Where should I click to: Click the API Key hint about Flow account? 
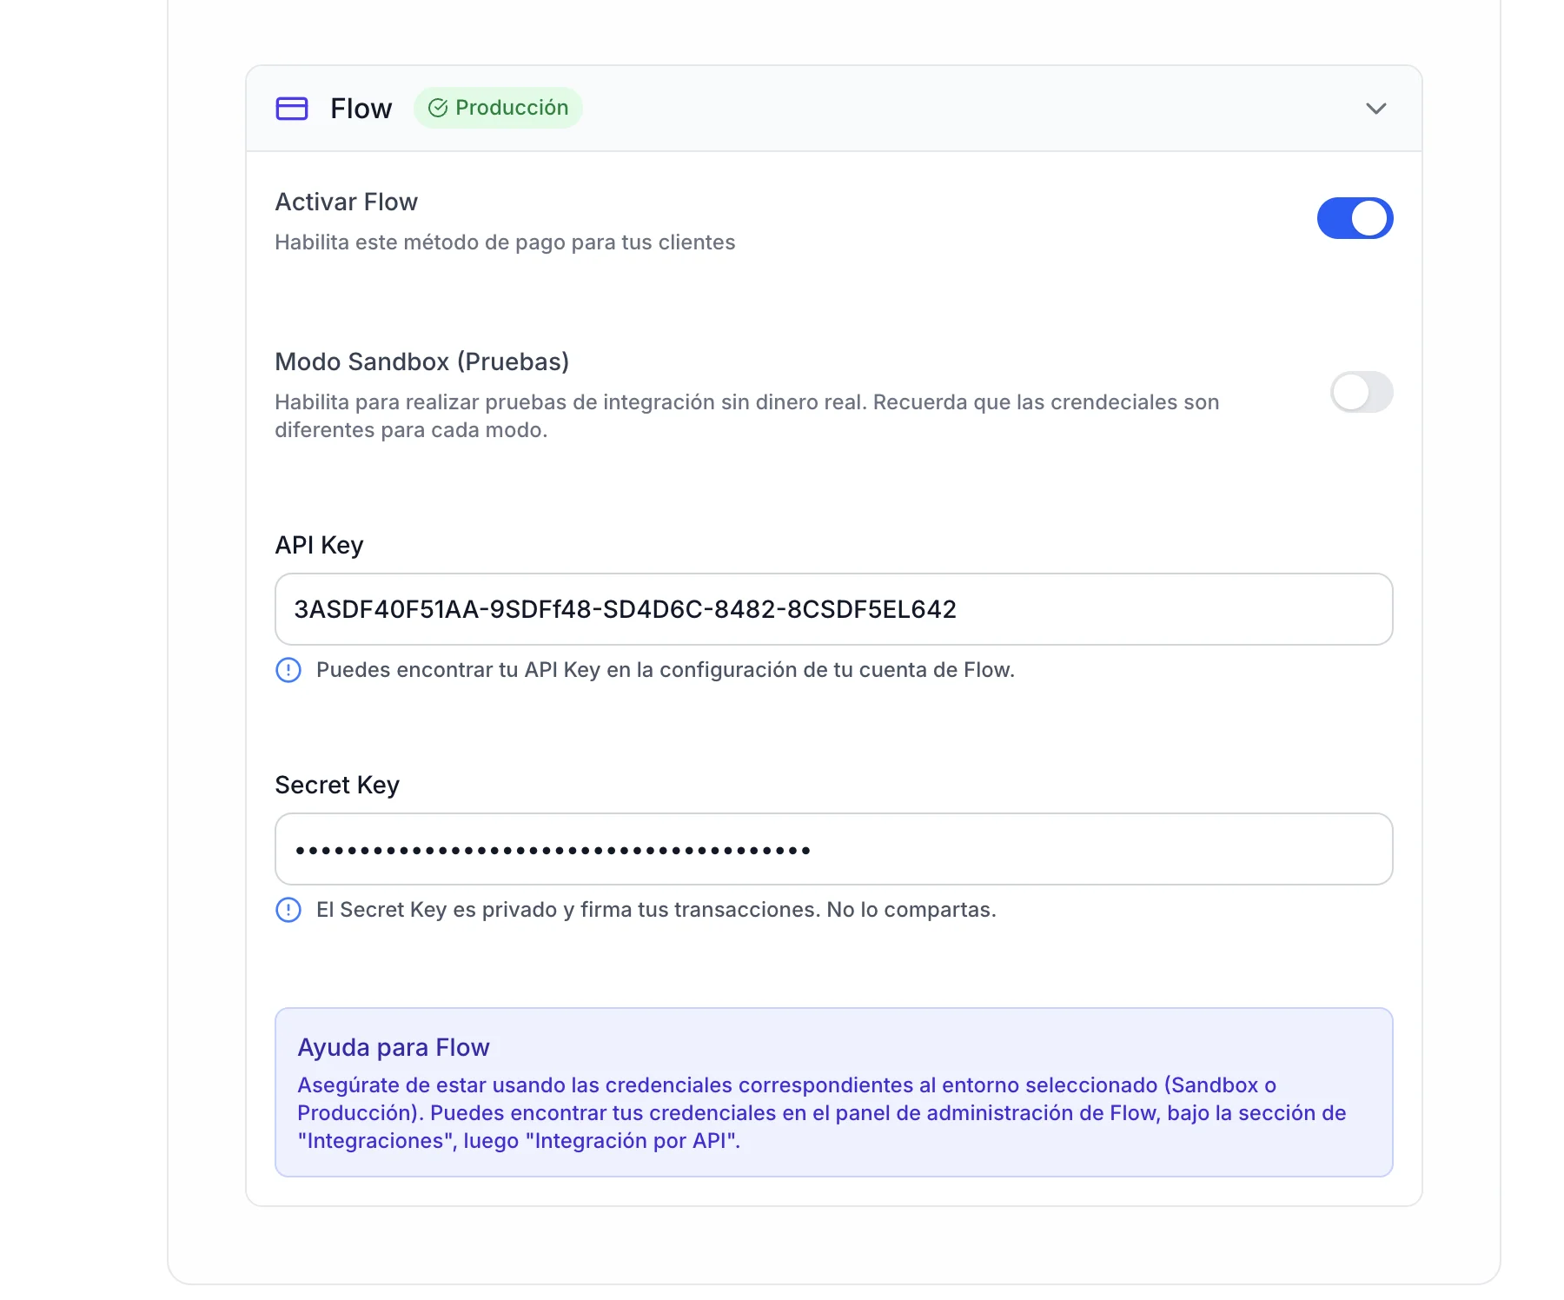tap(665, 670)
